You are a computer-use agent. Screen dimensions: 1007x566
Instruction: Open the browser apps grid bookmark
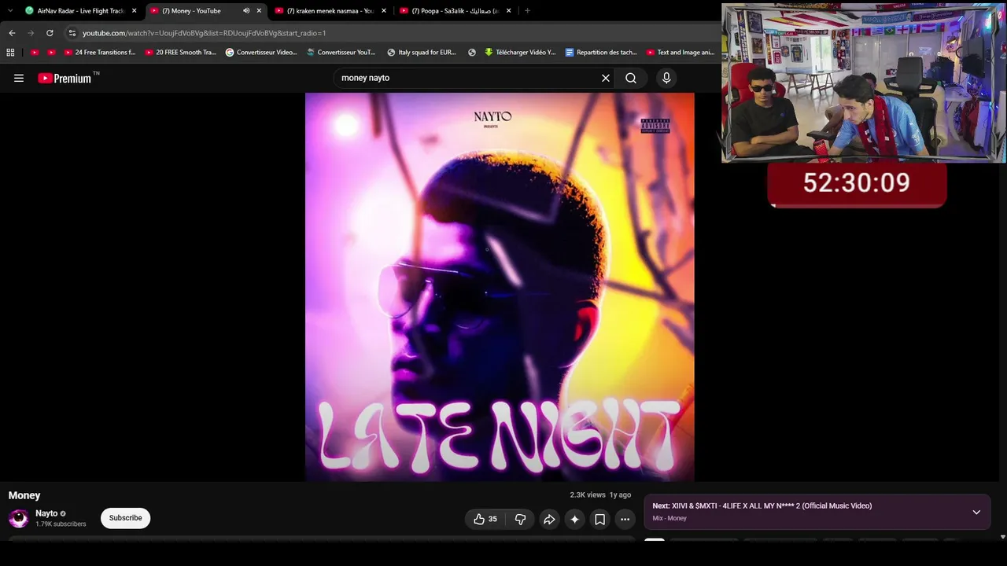pos(10,53)
